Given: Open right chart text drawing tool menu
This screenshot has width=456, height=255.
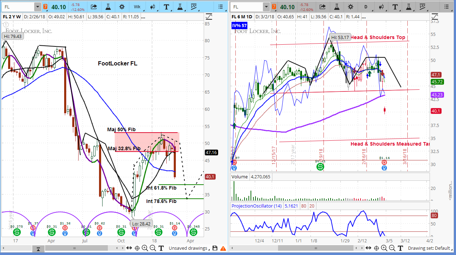Looking at the screenshot, I should (x=395, y=7).
